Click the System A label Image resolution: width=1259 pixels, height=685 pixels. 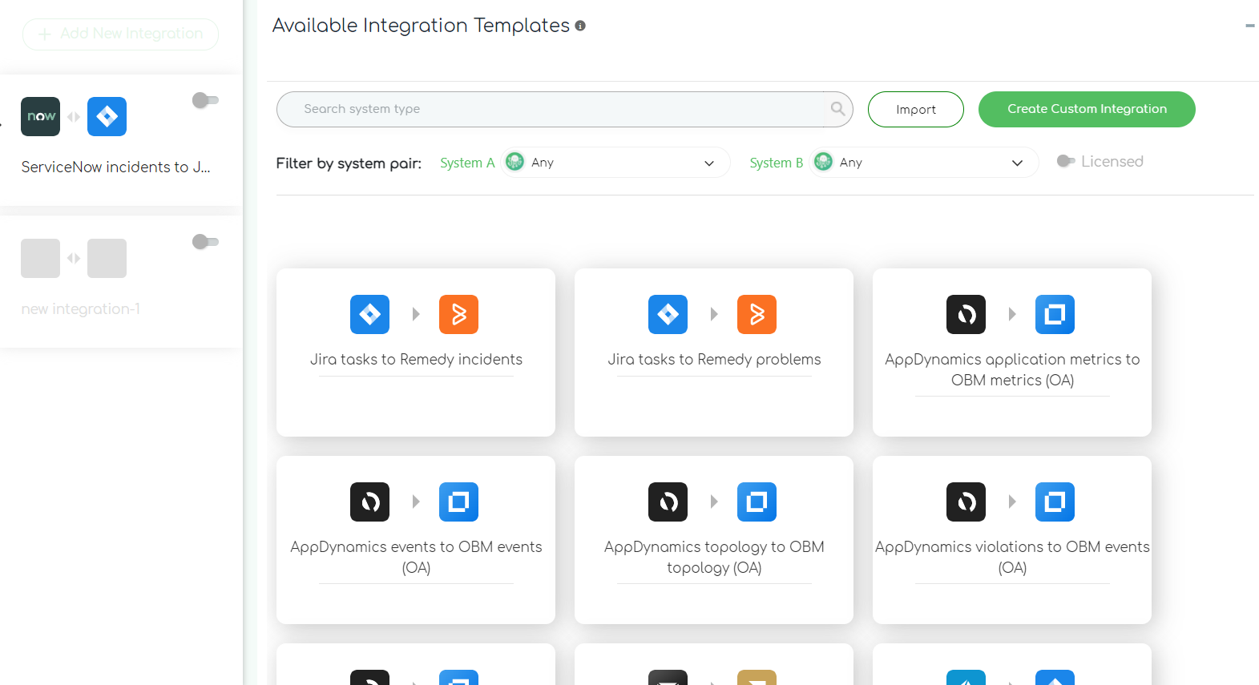pyautogui.click(x=467, y=163)
